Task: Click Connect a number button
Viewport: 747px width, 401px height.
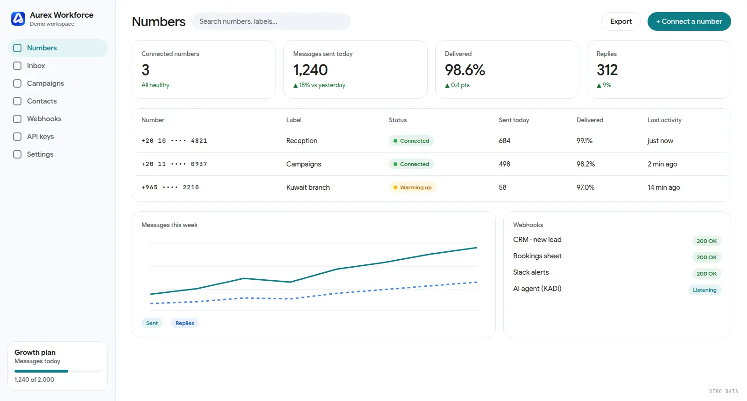Action: [689, 21]
